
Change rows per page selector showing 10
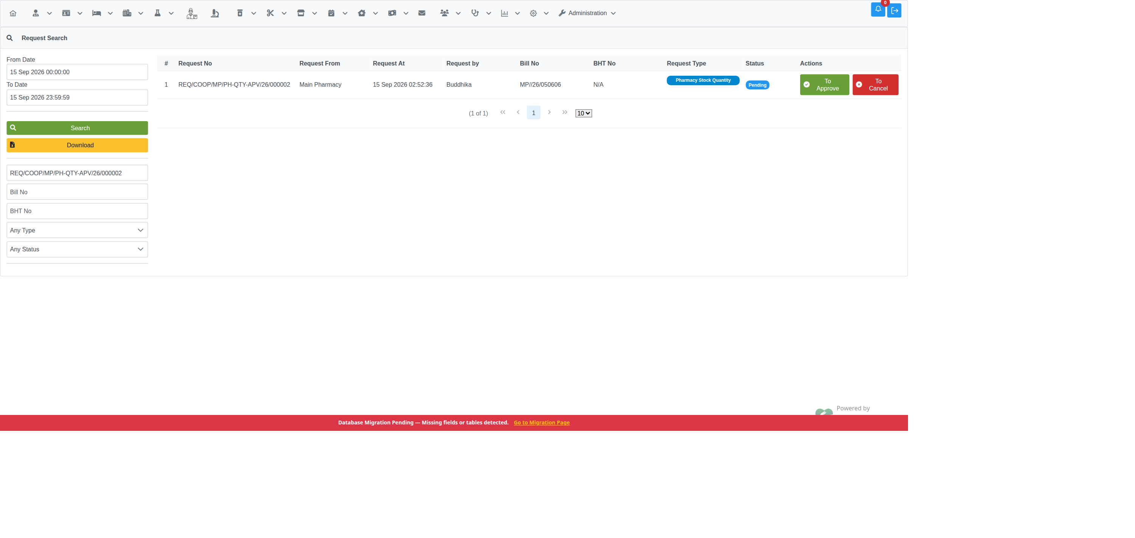pos(583,113)
